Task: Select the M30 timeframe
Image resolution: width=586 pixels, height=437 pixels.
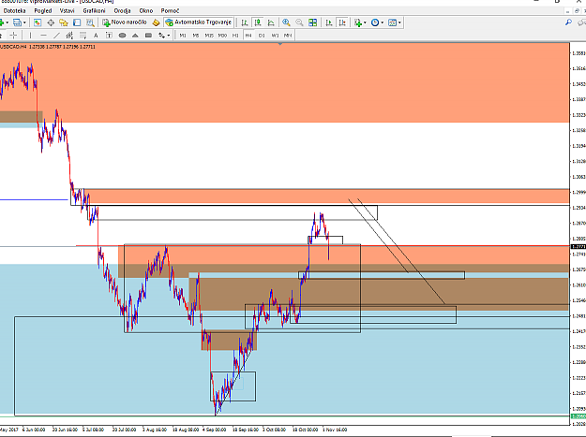Action: (x=222, y=36)
